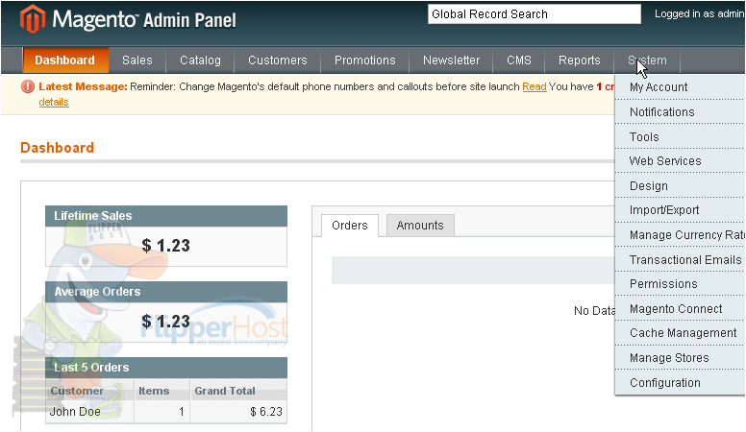Open the Customers menu
The image size is (746, 432).
[x=278, y=60]
